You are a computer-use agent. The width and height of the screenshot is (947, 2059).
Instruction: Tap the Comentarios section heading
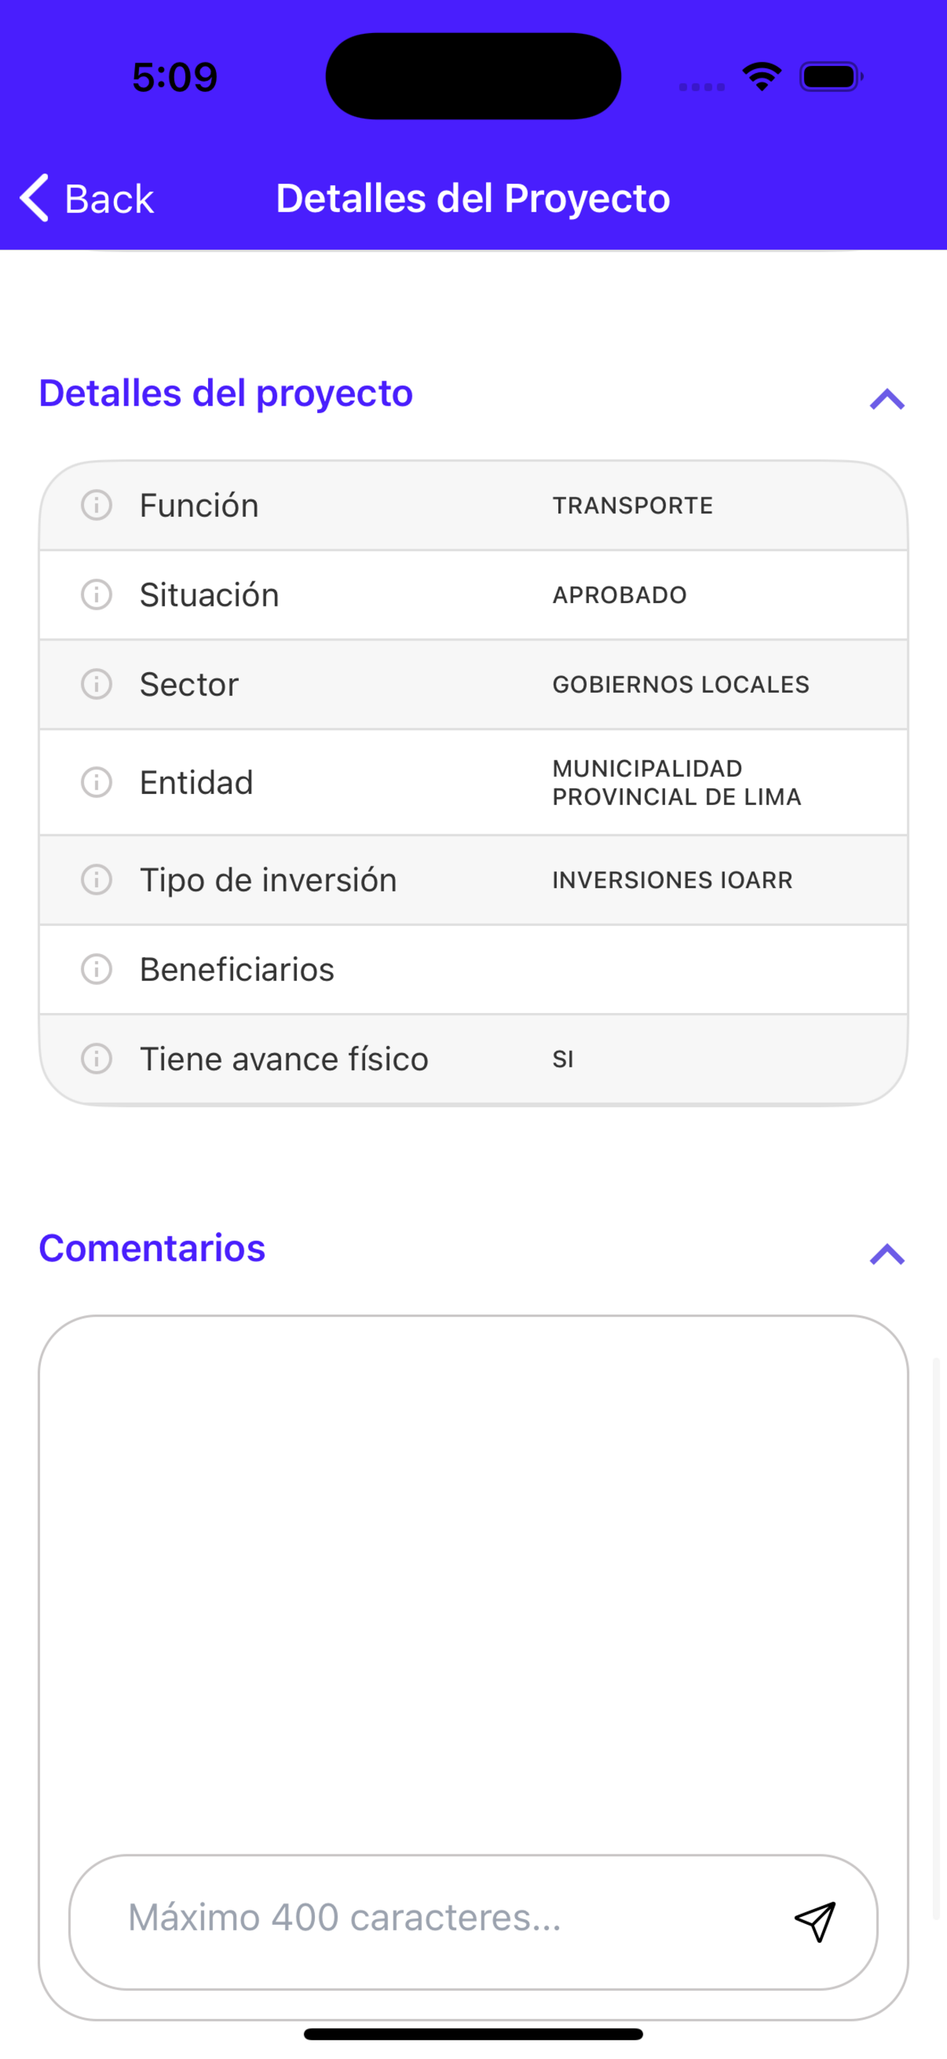pos(153,1248)
